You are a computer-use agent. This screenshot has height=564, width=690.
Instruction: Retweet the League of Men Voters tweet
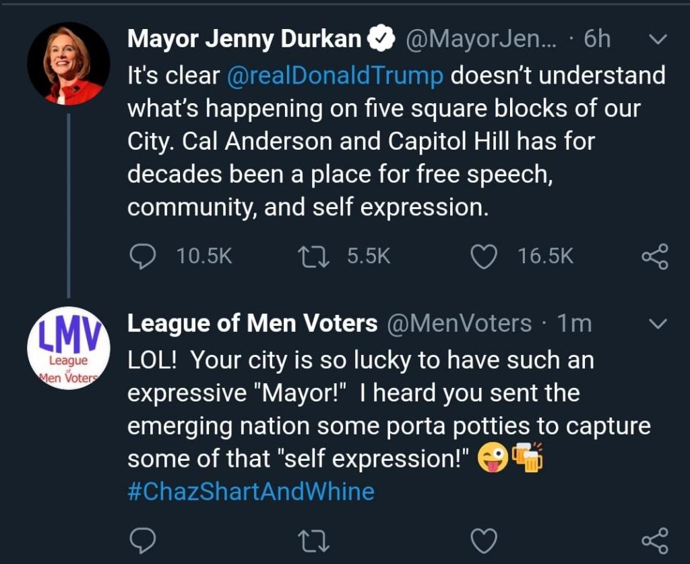coord(313,540)
